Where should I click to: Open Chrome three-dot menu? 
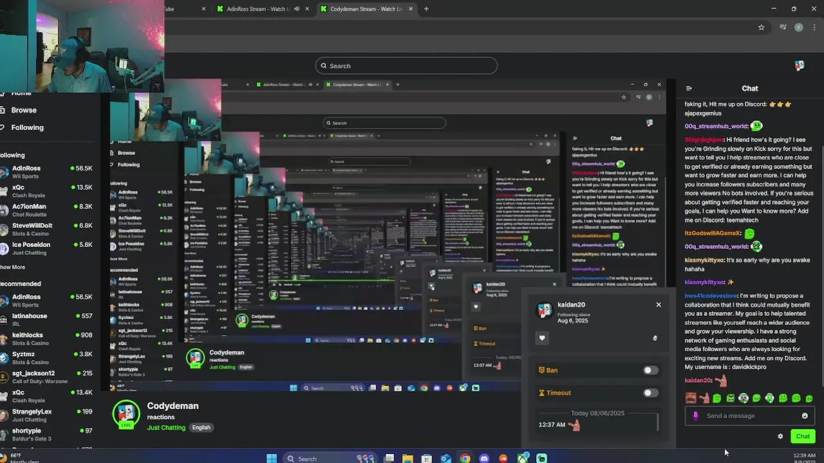[x=814, y=27]
